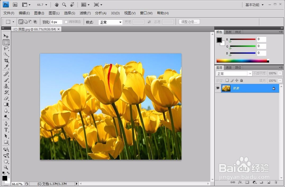The height and width of the screenshot is (187, 285).
Task: Open the 滤镜(T) menu
Action: click(85, 13)
